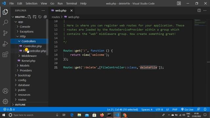This screenshot has width=210, height=118.
Task: Open Firefox from taskbar
Action: click(x=102, y=115)
